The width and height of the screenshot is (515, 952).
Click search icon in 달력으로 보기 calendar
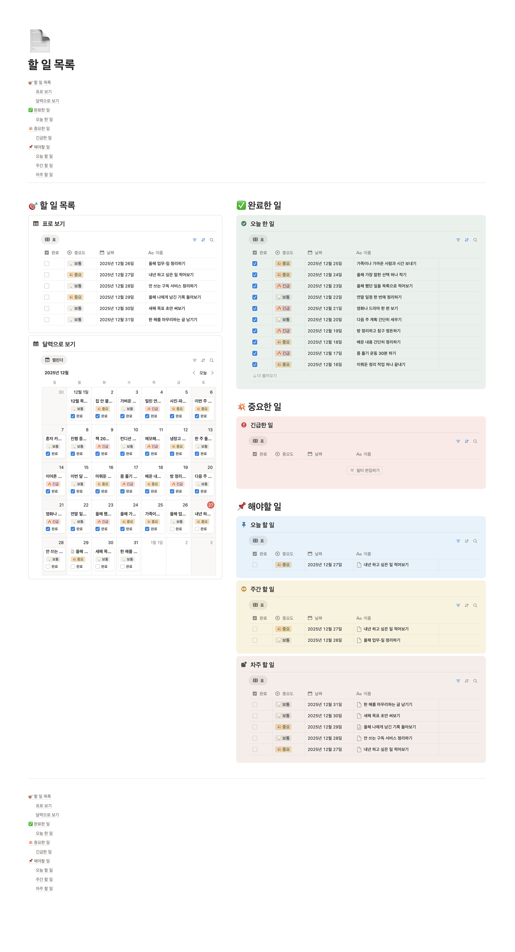pos(212,360)
